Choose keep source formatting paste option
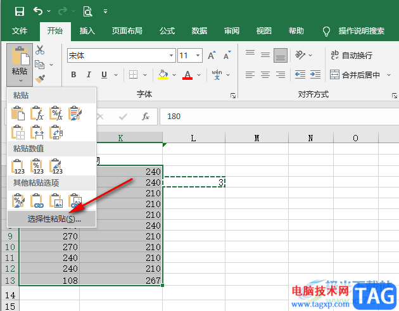The width and height of the screenshot is (399, 311). point(75,113)
